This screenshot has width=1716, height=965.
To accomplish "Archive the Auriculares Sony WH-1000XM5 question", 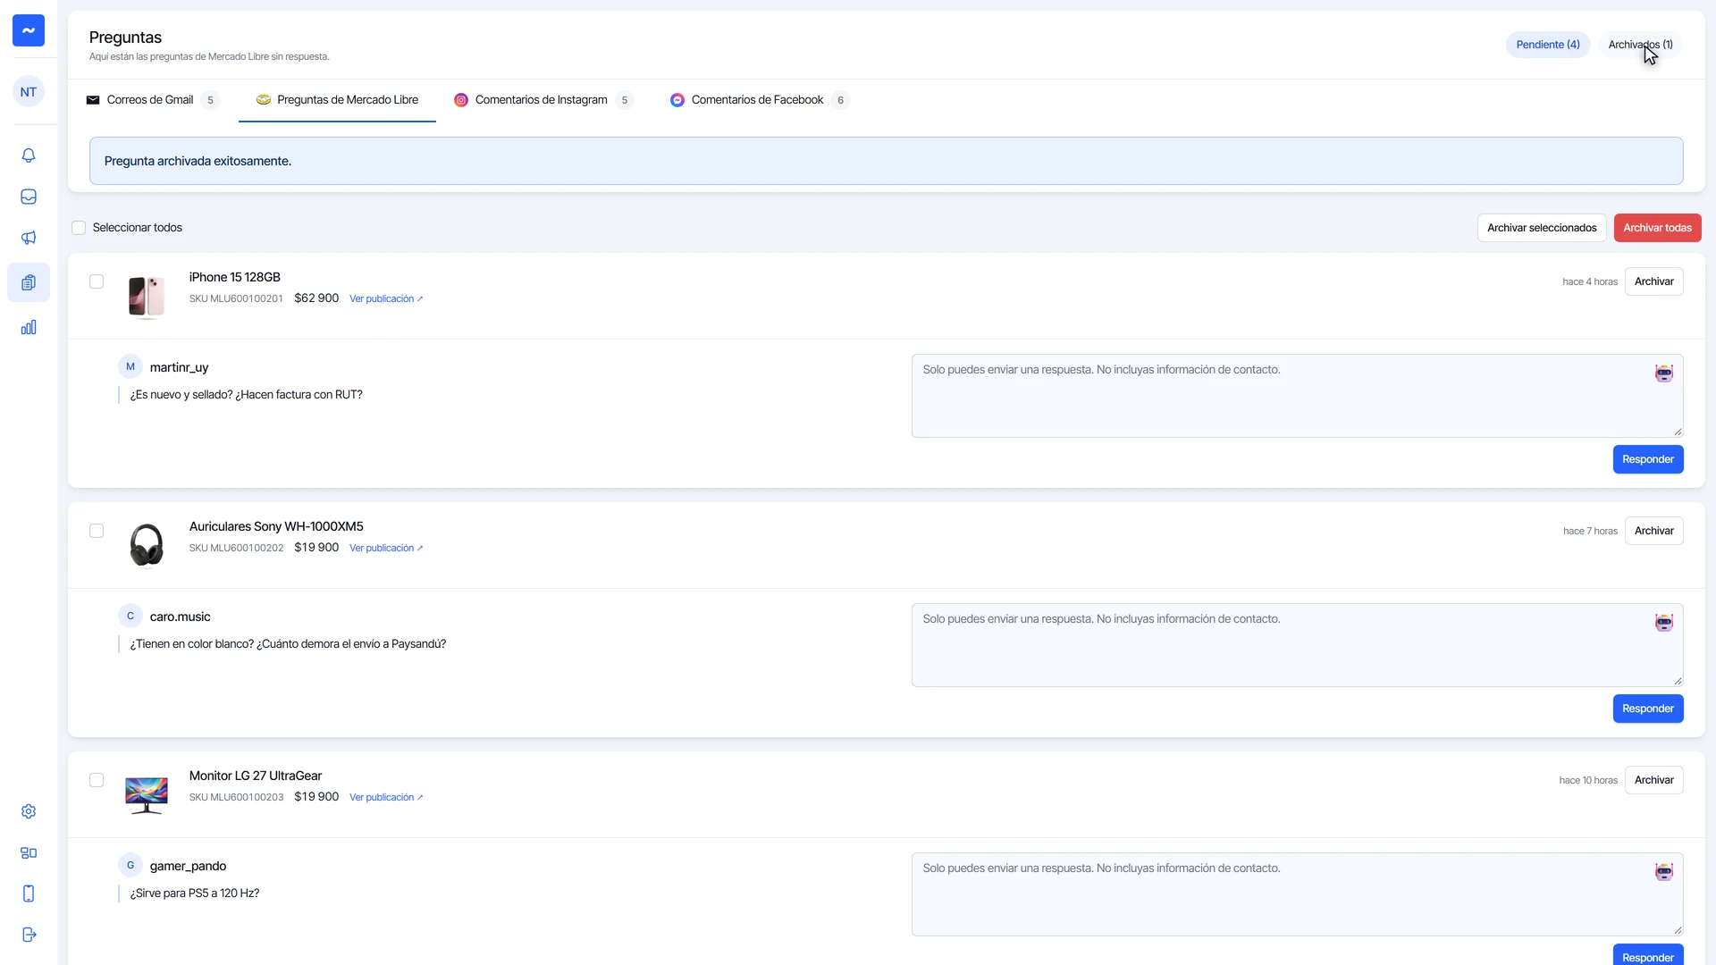I will click(x=1653, y=531).
